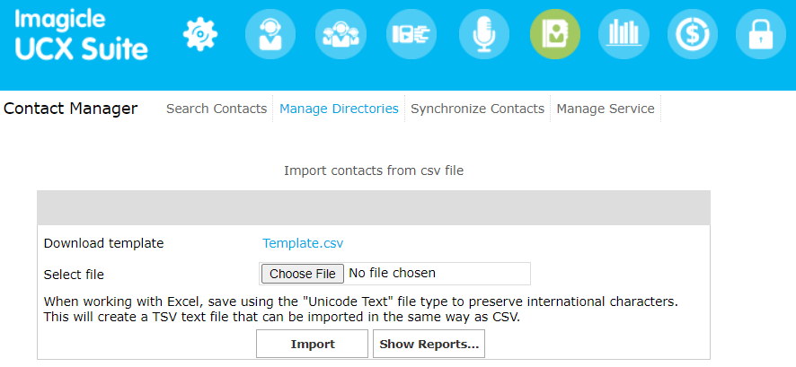Open the microphone call recording icon
Image resolution: width=796 pixels, height=367 pixels.
pyautogui.click(x=484, y=34)
